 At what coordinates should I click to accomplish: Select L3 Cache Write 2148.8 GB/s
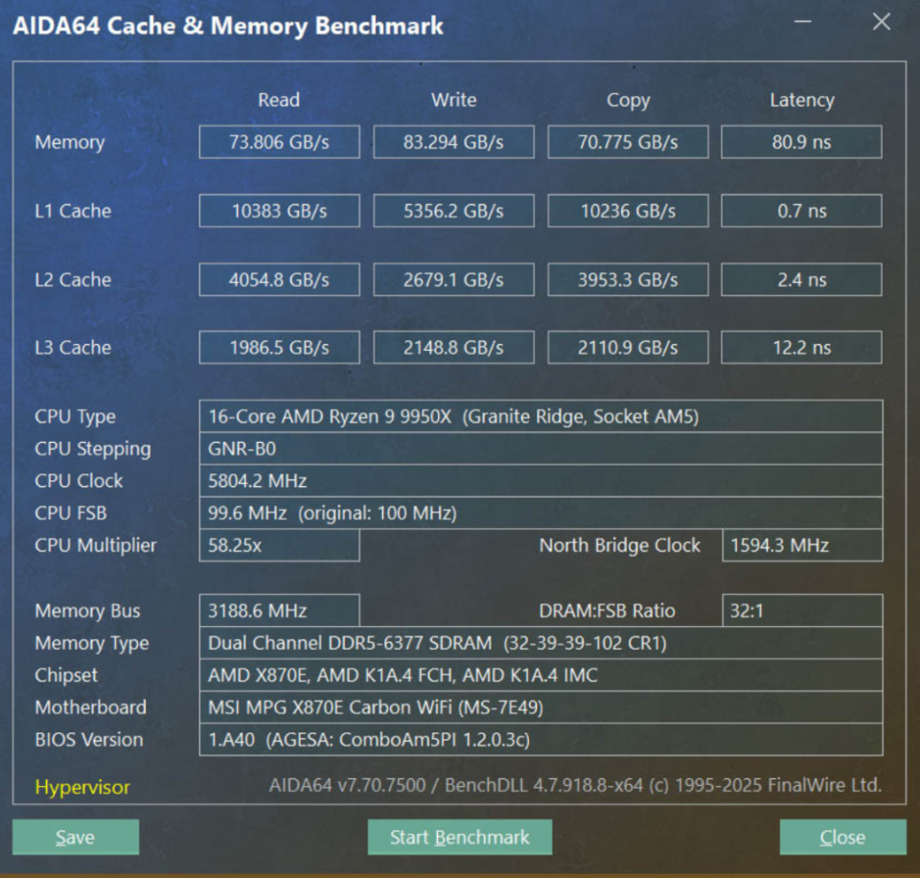coord(453,347)
